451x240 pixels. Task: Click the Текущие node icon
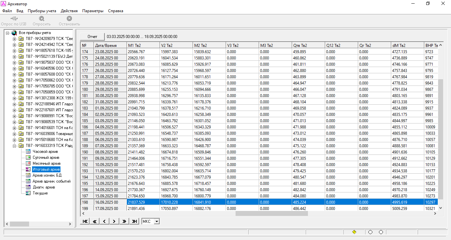coord(28,193)
